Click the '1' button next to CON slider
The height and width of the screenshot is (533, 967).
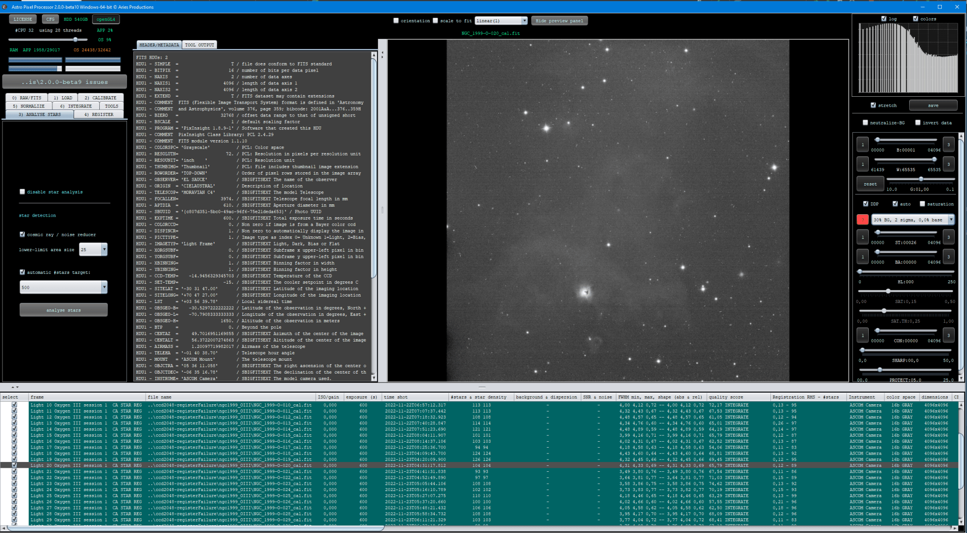click(x=862, y=336)
